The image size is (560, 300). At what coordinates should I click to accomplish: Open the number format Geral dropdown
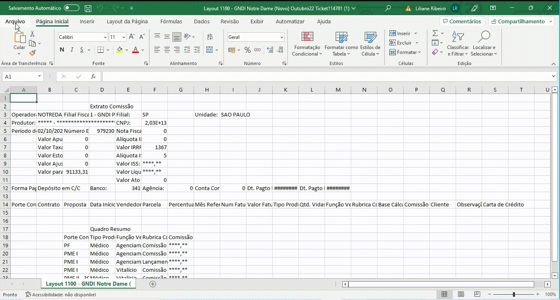tap(282, 37)
